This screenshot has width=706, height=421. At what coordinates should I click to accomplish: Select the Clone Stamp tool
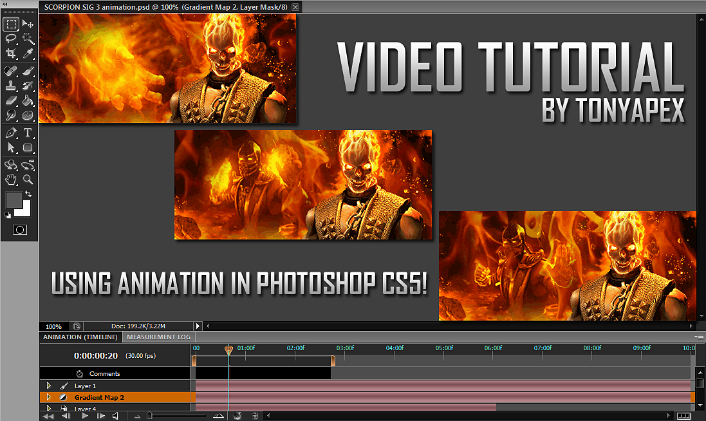(11, 86)
